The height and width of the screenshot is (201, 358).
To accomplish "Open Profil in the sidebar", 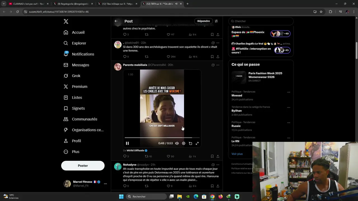I will tap(72, 141).
